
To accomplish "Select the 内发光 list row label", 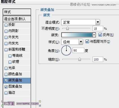I will tap(14, 43).
